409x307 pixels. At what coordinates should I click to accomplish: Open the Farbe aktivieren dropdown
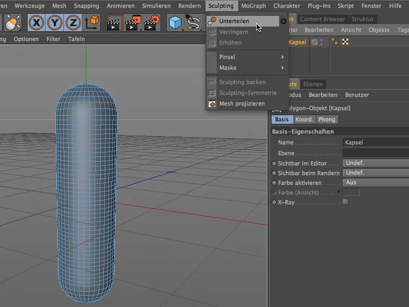[x=376, y=183]
